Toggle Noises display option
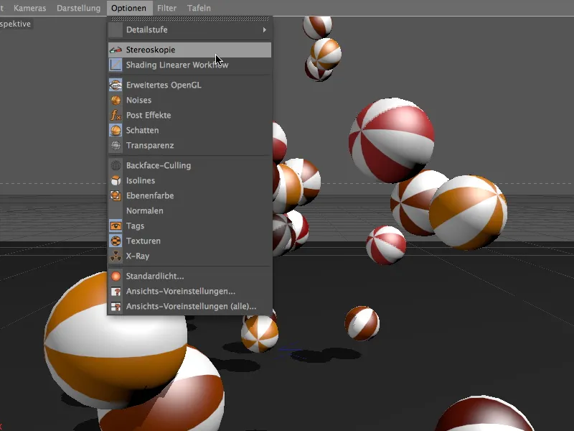The height and width of the screenshot is (431, 574). coord(189,100)
